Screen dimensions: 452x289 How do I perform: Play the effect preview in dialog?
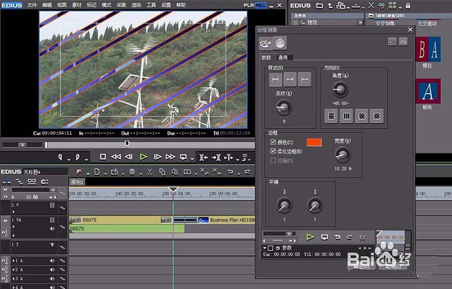310,237
